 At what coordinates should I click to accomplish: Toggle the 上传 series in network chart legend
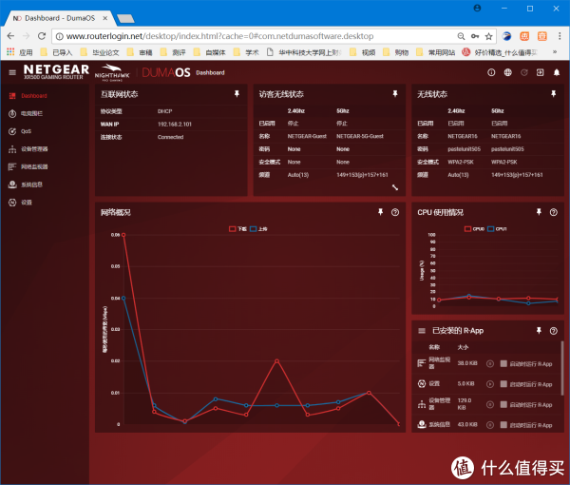click(x=258, y=229)
